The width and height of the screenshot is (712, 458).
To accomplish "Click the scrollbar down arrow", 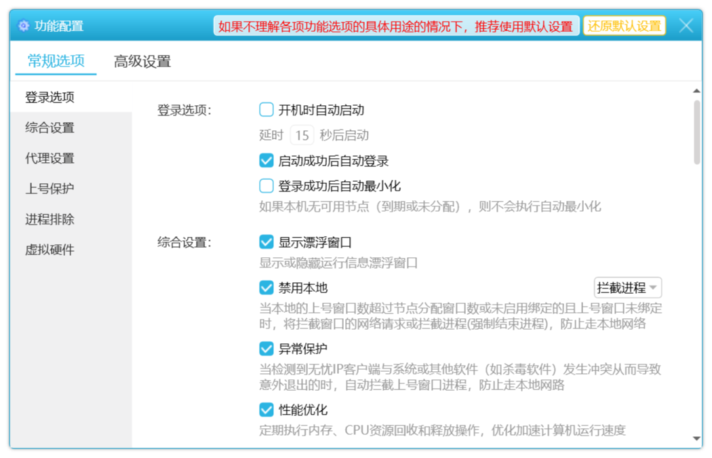I will pos(696,439).
